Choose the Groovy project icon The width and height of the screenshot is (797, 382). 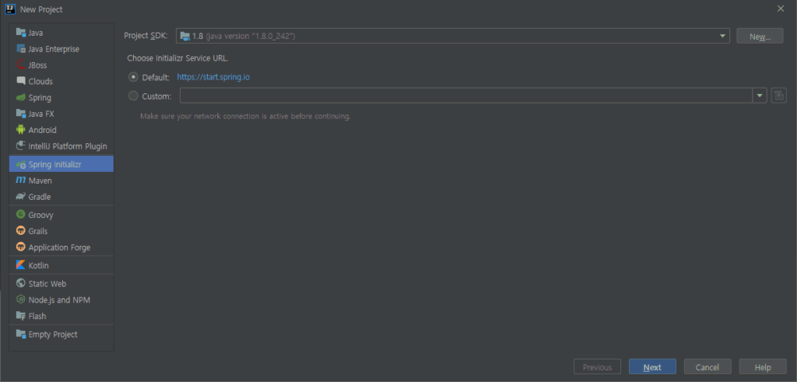point(21,215)
